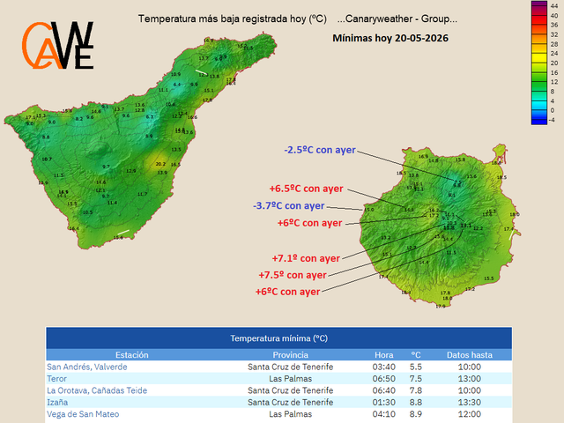
Task: Click the 03:40 hour cell
Action: [384, 367]
